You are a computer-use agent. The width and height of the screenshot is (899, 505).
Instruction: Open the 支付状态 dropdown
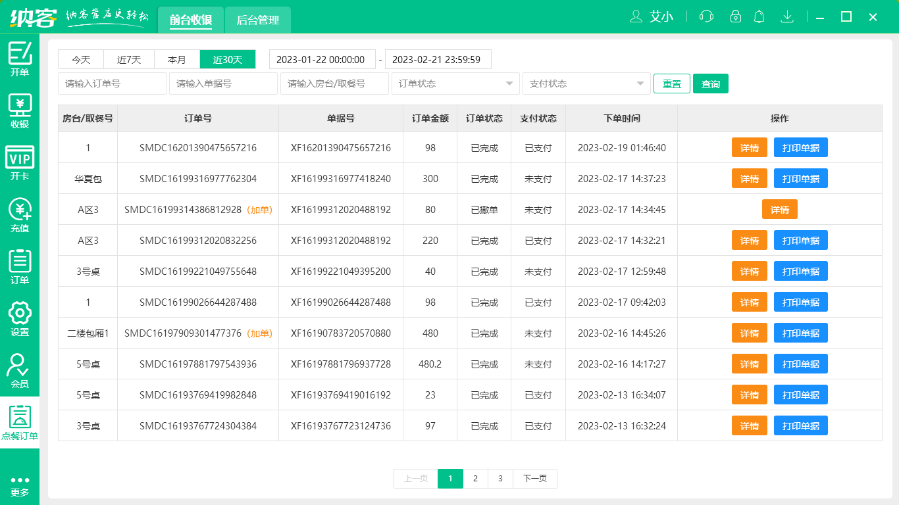pos(586,84)
